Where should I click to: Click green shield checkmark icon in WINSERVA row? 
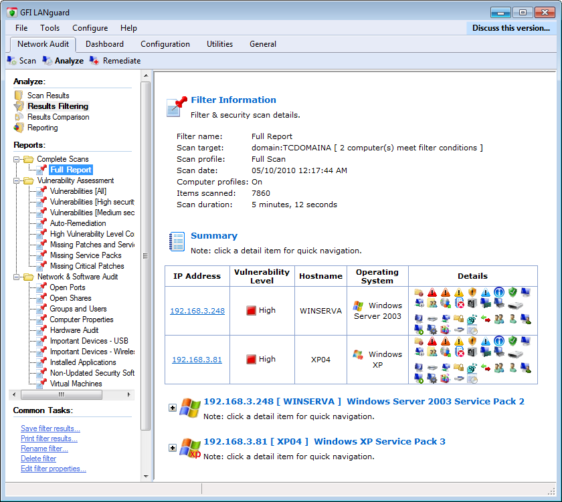click(x=512, y=292)
